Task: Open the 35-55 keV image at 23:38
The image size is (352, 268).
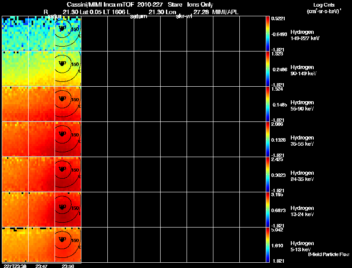Action: pyautogui.click(x=15, y=139)
